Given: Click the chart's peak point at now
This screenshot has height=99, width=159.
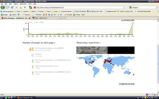Looking at the screenshot, I should (133, 23).
